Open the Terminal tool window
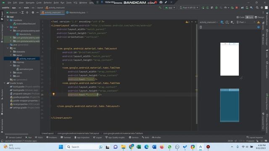The width and height of the screenshot is (269, 151). 66,137
